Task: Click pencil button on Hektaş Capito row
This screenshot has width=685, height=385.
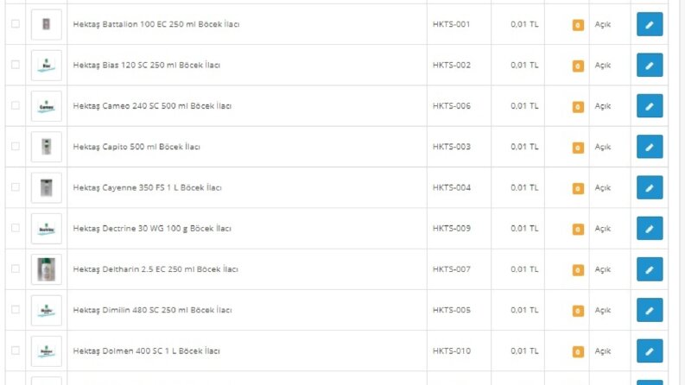Action: coord(650,147)
